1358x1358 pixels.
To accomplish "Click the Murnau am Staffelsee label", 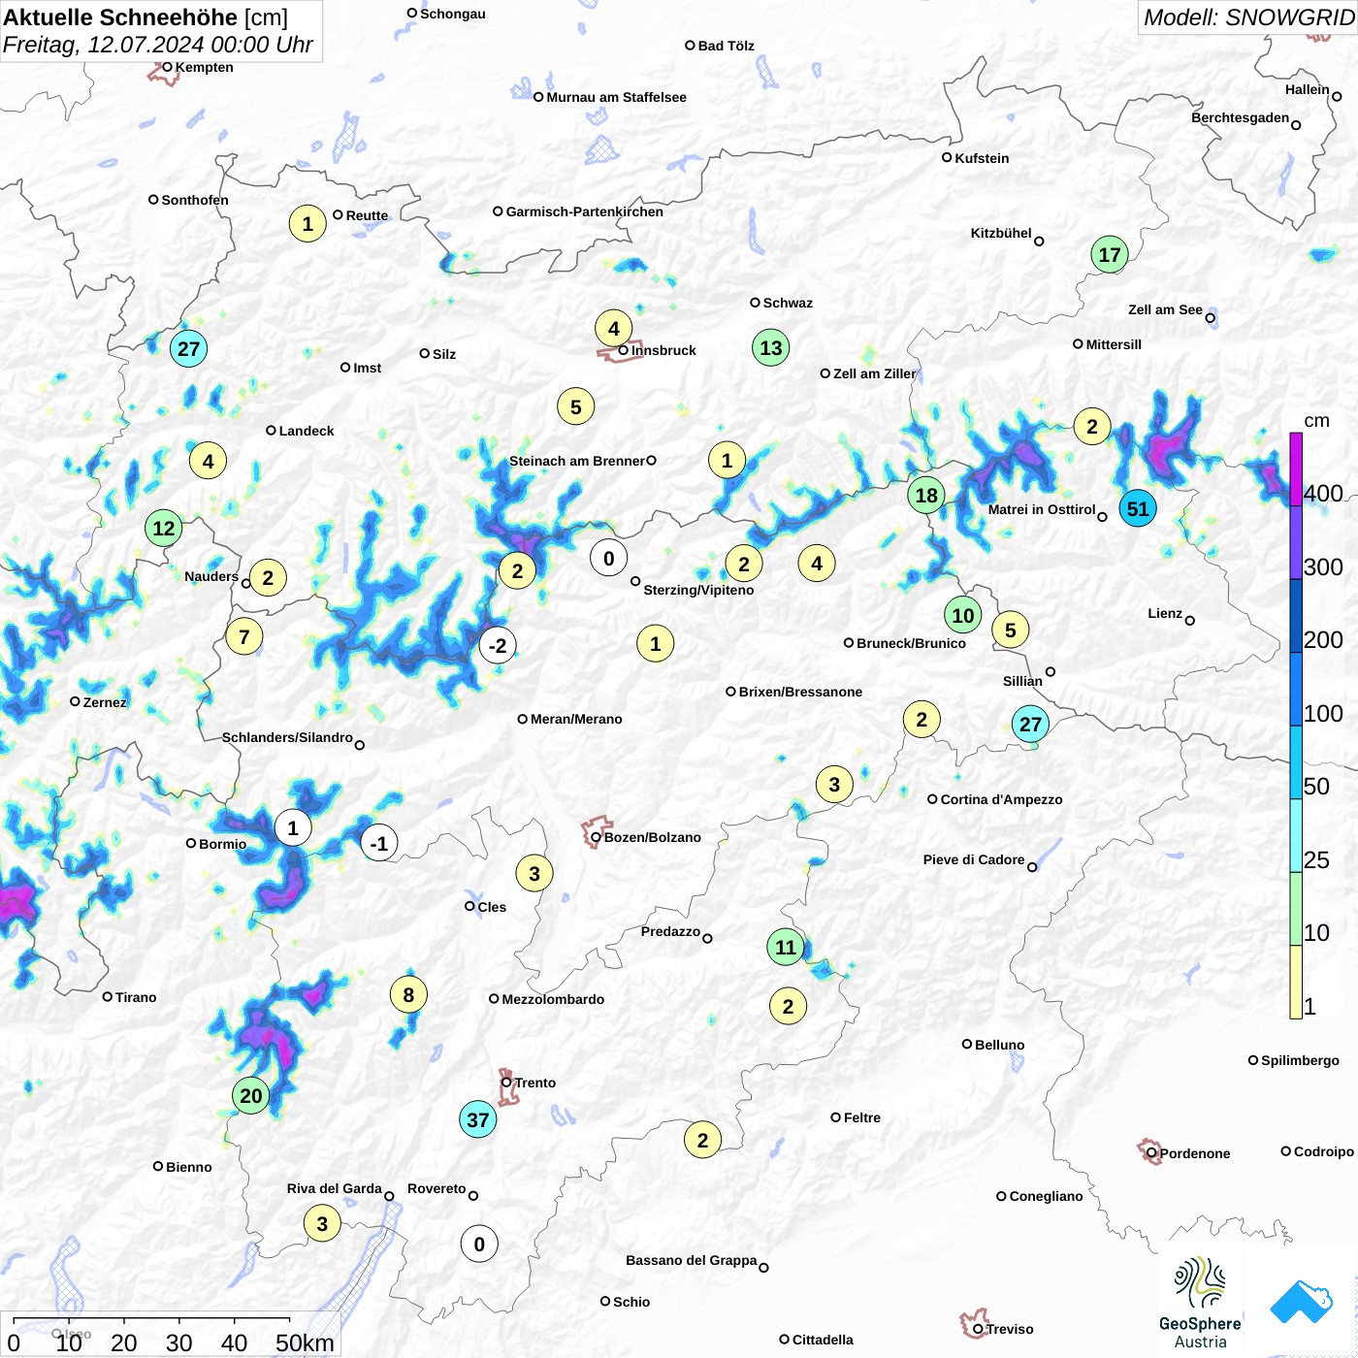I will [616, 97].
